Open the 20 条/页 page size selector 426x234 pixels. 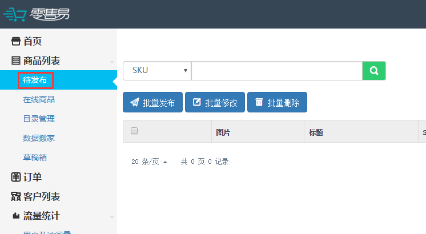tap(149, 162)
